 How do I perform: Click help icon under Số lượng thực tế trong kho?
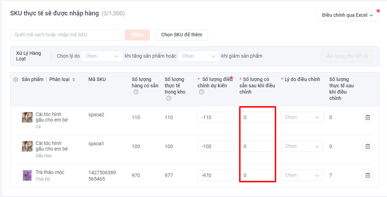tap(169, 98)
